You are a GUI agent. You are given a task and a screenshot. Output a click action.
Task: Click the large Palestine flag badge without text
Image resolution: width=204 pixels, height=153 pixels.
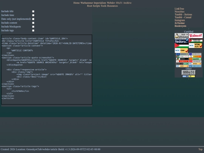[181, 46]
